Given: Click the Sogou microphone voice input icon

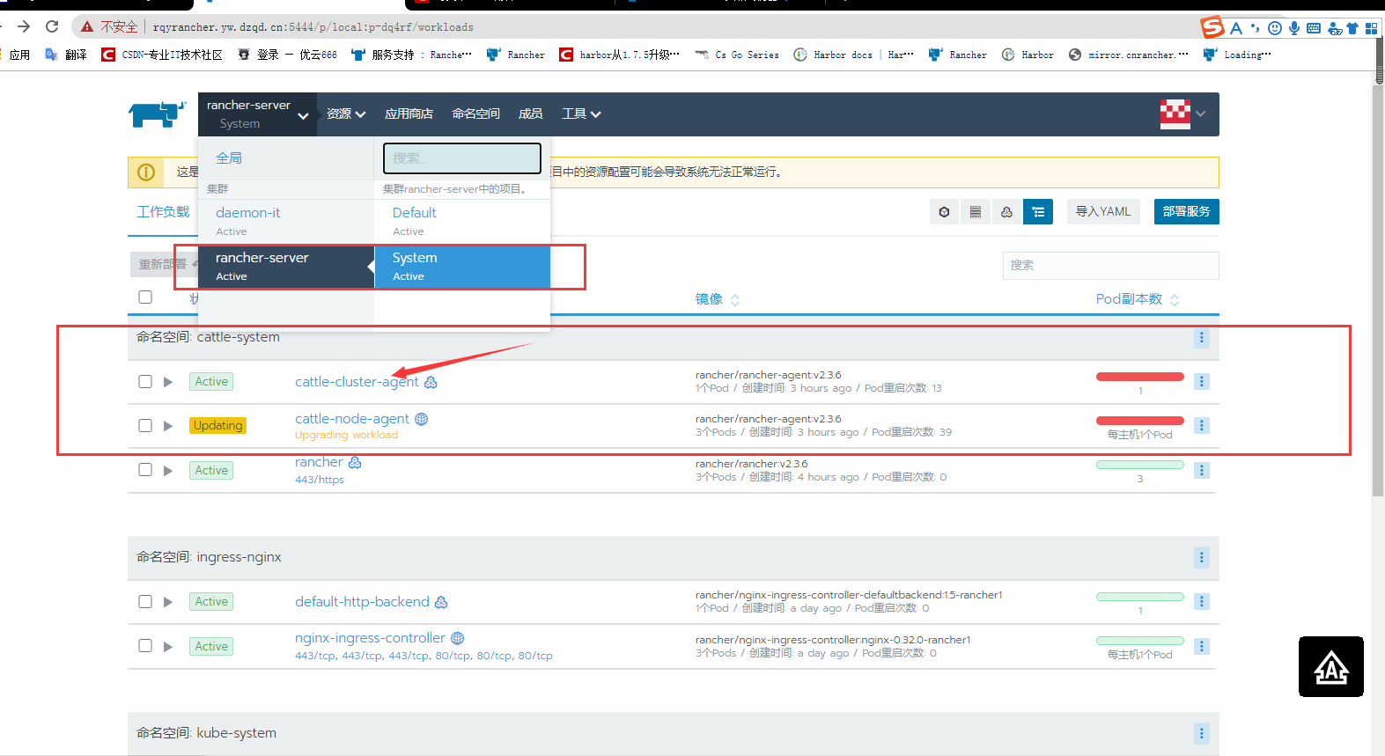Looking at the screenshot, I should (x=1294, y=28).
